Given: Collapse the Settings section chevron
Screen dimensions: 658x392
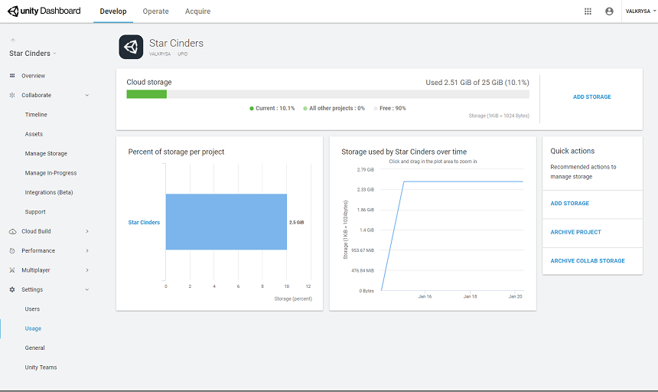Looking at the screenshot, I should (87, 289).
